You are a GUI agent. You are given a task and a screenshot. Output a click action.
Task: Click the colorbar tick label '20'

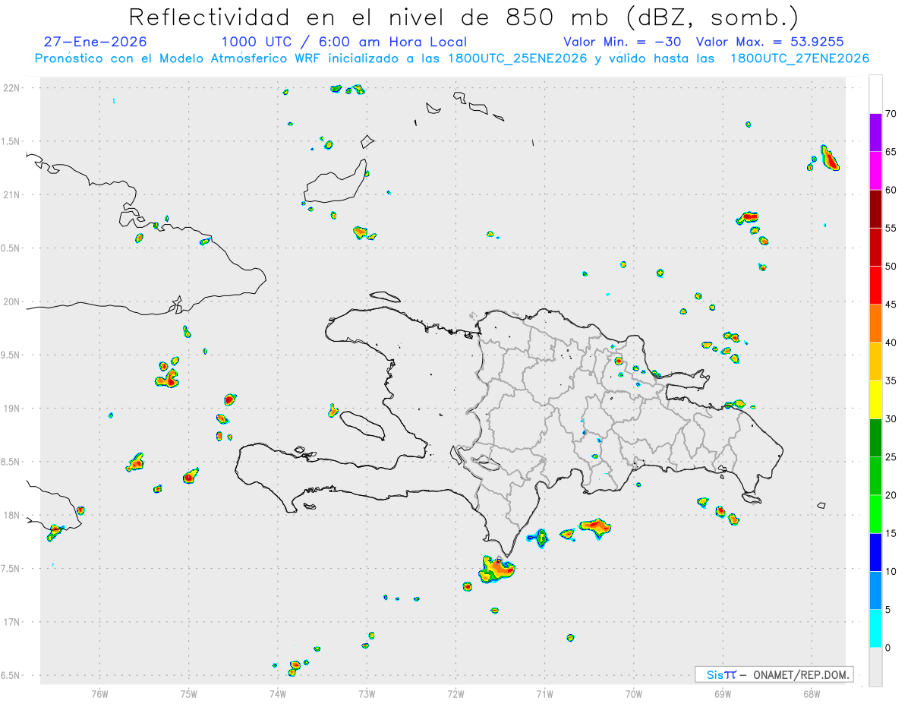coord(891,495)
